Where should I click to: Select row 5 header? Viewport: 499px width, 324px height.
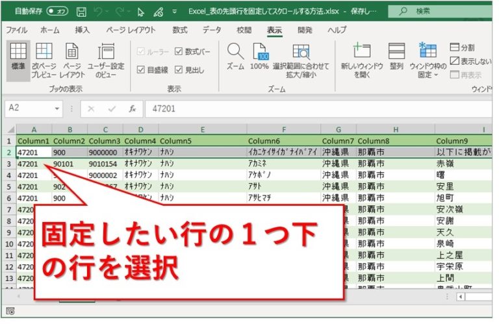9,186
